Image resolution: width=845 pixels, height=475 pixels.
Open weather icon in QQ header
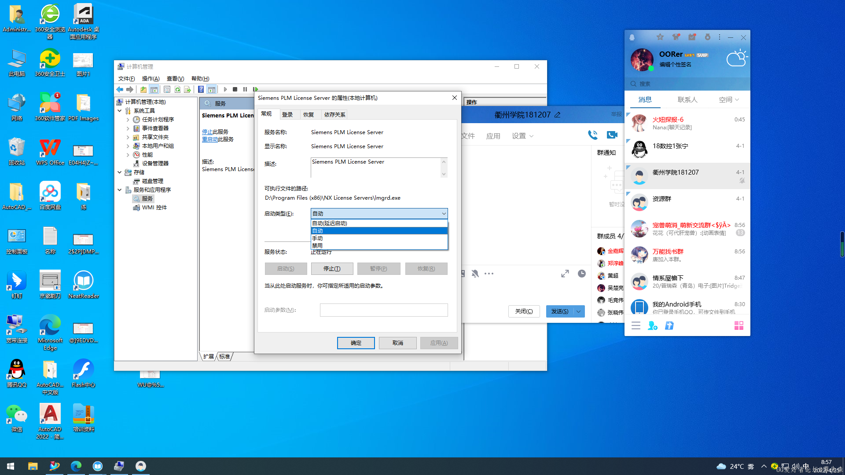[737, 58]
